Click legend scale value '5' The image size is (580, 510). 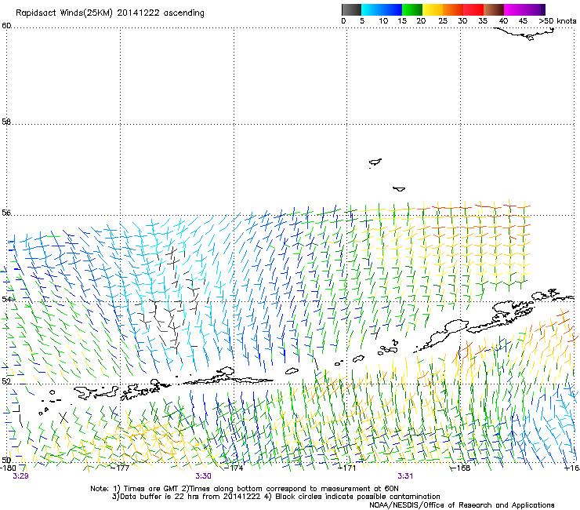point(362,21)
